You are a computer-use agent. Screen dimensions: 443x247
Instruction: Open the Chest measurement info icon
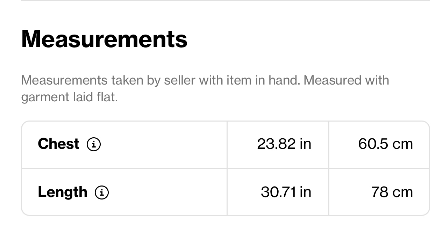coord(93,144)
